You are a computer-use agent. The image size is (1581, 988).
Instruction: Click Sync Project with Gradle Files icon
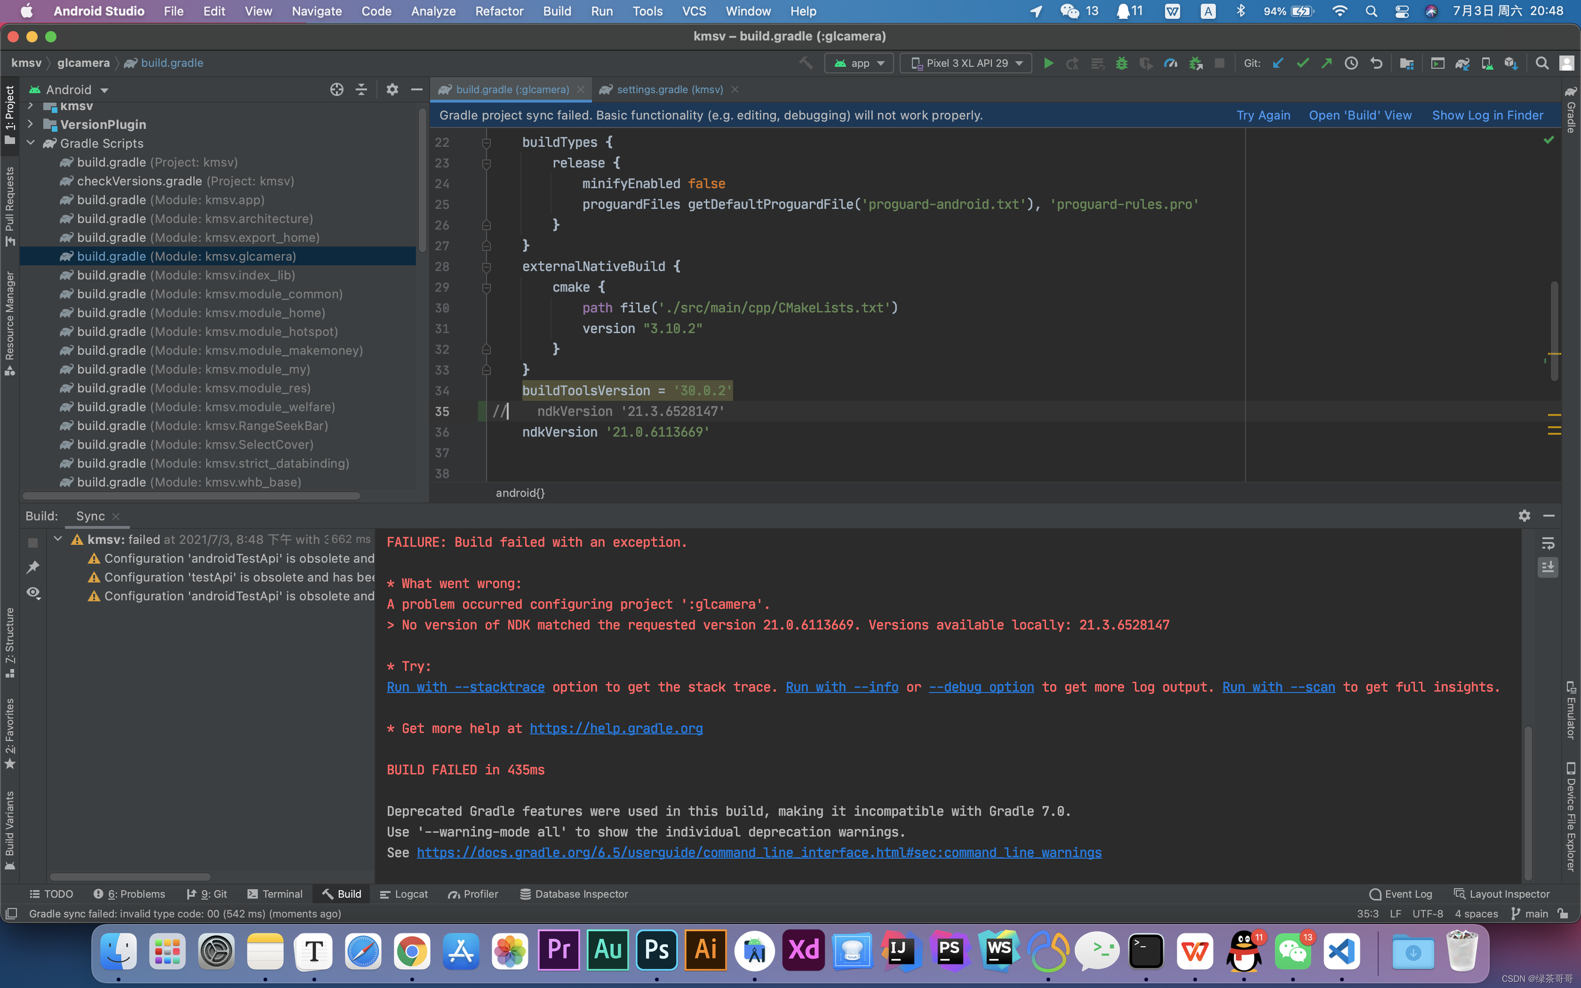tap(1462, 64)
